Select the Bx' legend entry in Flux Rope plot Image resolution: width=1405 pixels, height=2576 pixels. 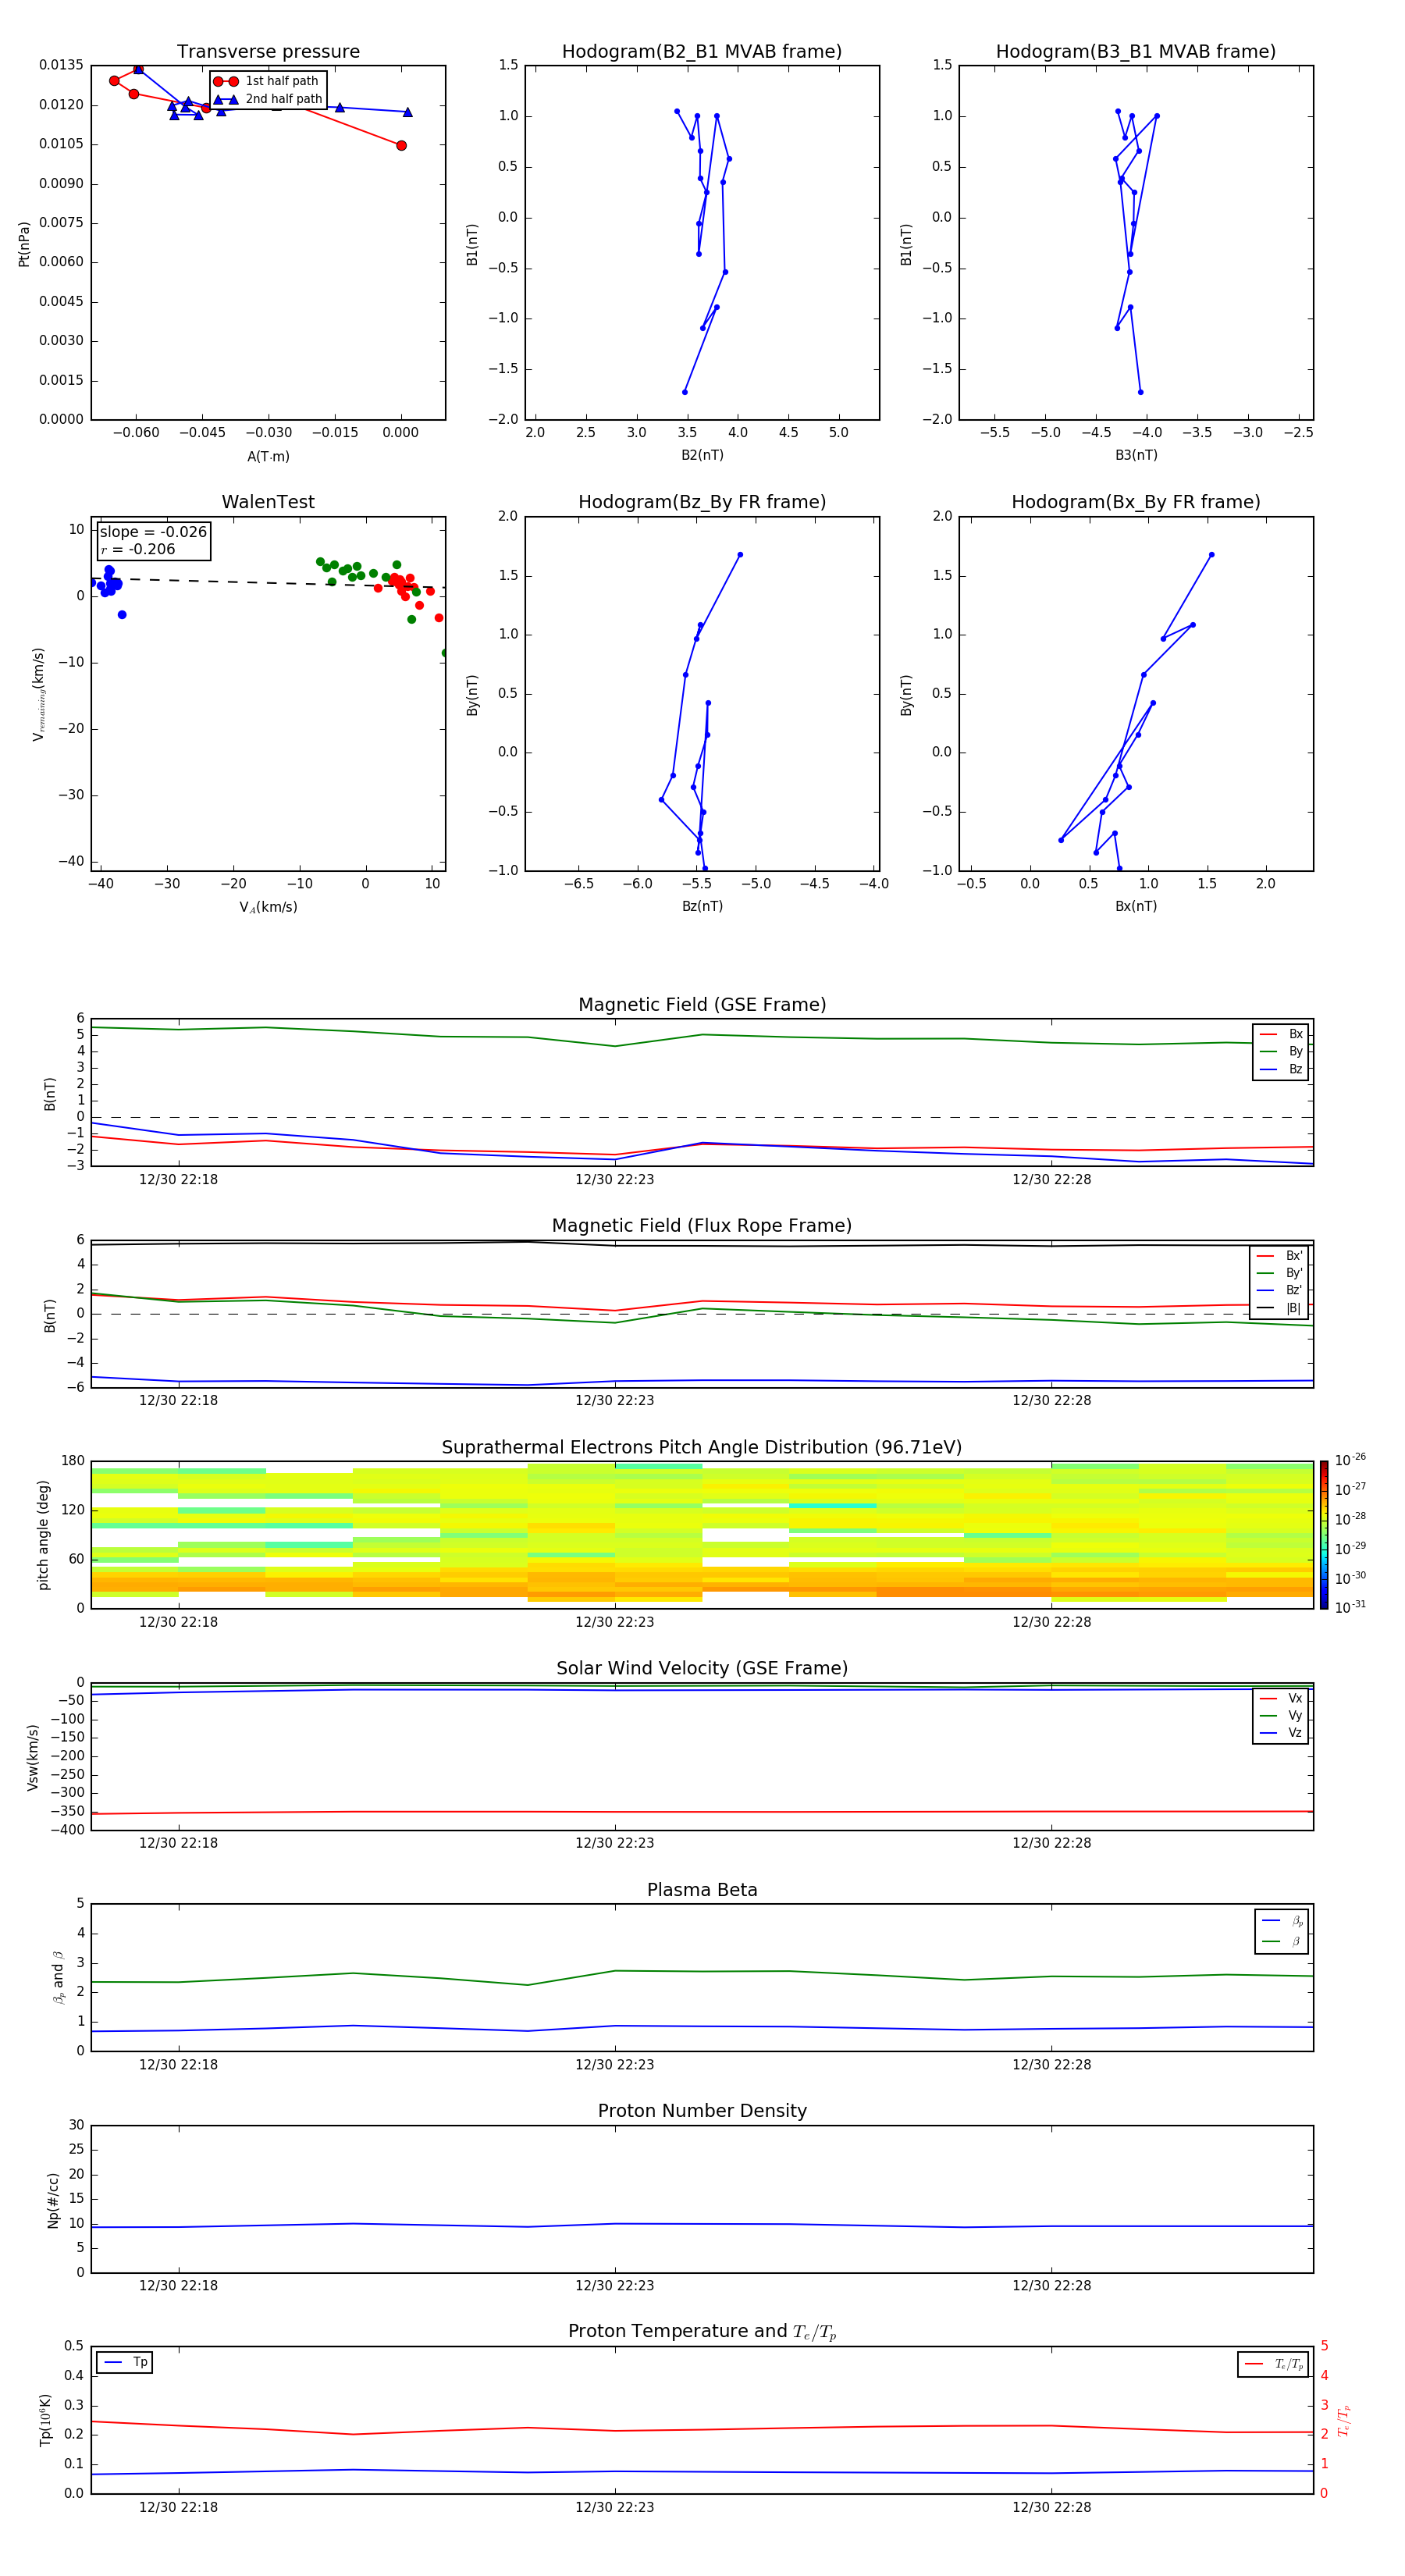pyautogui.click(x=1280, y=1256)
